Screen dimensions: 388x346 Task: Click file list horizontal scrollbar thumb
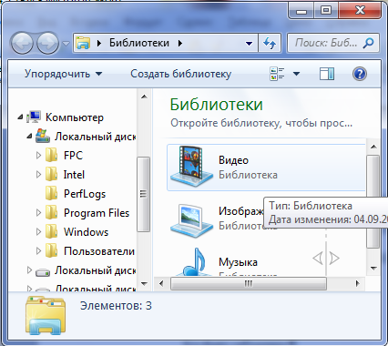point(249,284)
